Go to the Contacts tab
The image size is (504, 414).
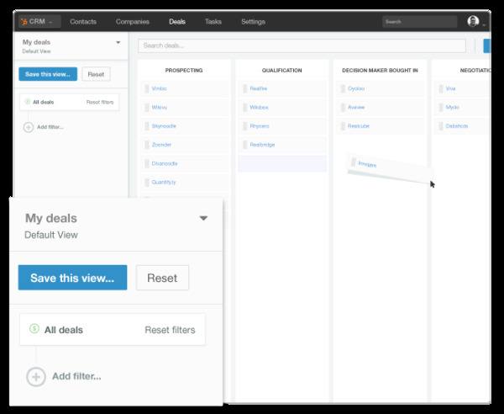(x=83, y=22)
